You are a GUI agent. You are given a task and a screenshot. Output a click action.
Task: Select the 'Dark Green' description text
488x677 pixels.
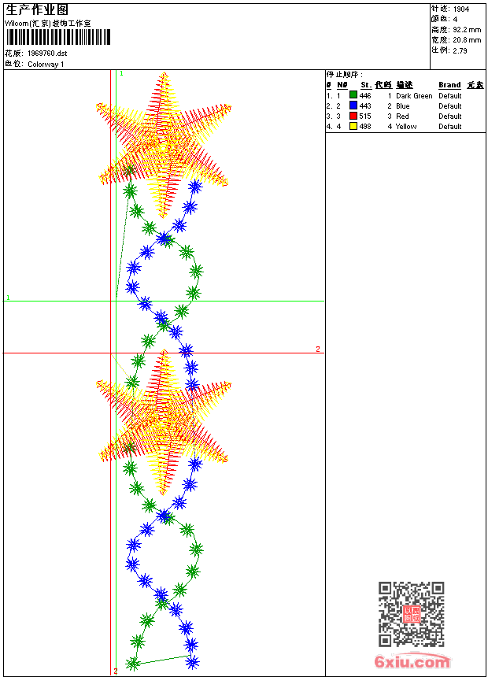[x=414, y=96]
